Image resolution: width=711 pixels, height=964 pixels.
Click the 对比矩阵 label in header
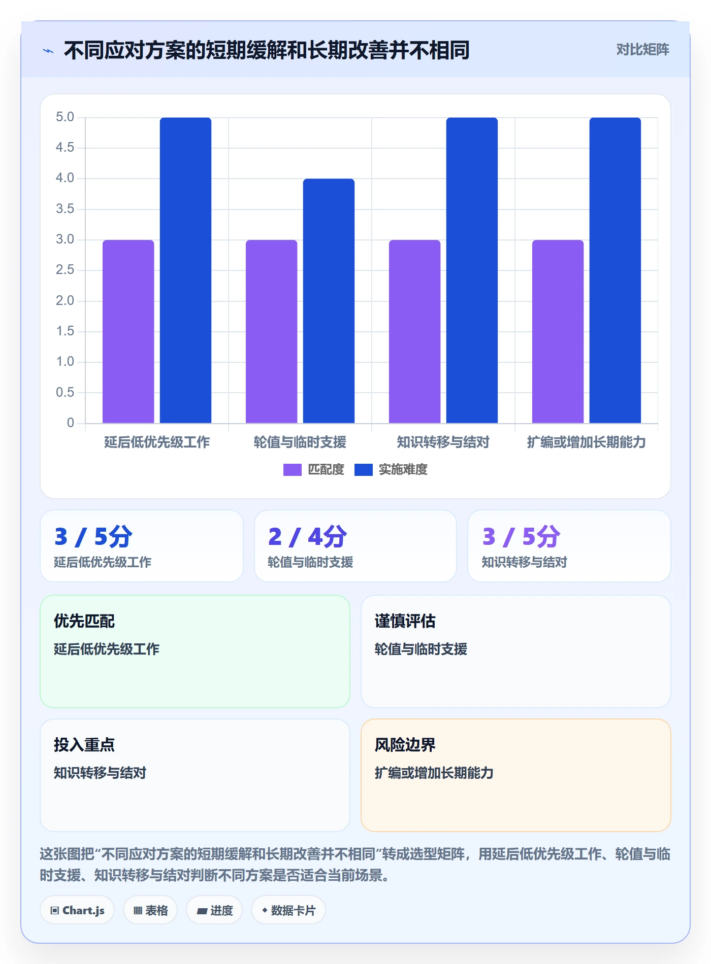[x=642, y=49]
